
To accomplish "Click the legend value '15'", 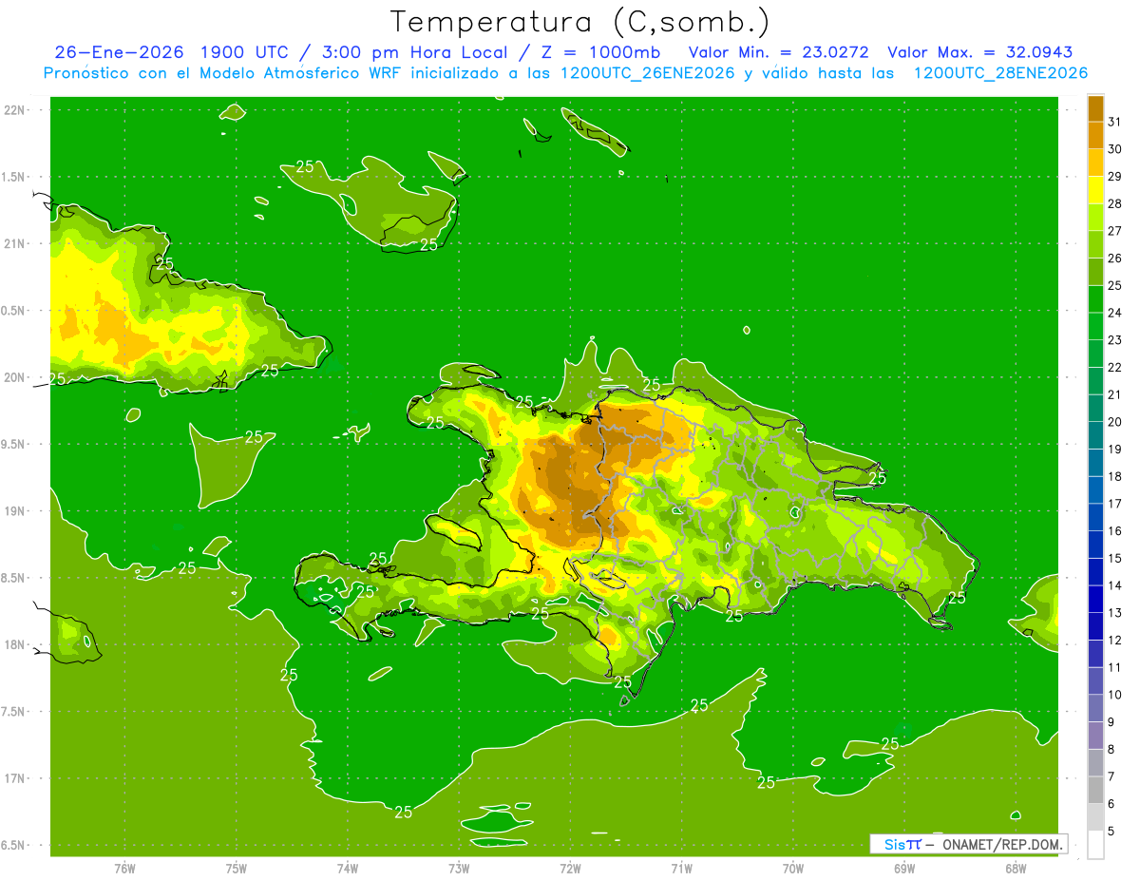I will tap(1115, 558).
